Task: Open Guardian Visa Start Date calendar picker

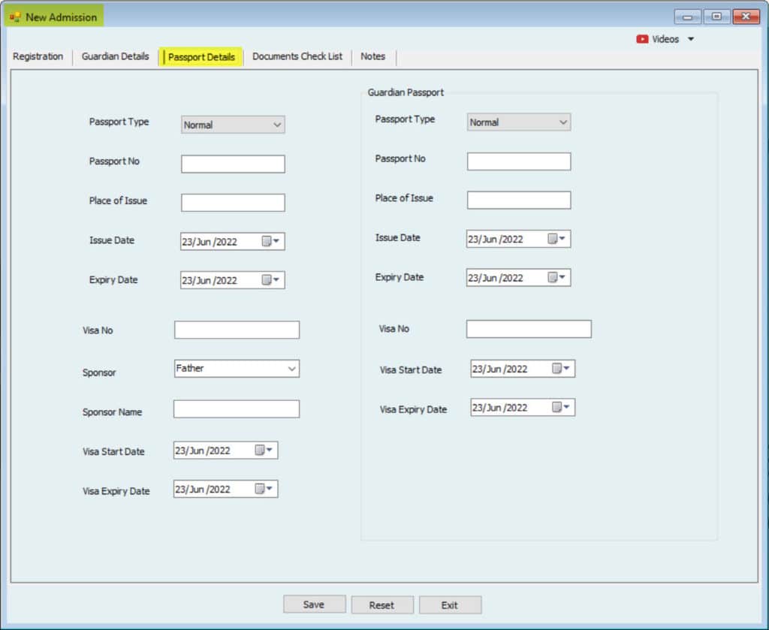Action: click(560, 368)
